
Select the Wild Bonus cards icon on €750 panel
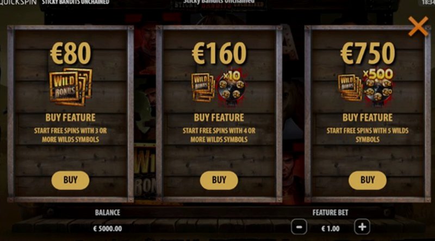[350, 88]
